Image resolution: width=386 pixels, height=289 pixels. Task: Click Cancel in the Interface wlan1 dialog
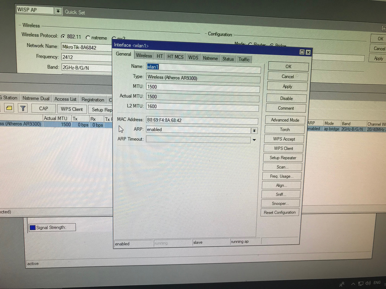[x=288, y=77]
